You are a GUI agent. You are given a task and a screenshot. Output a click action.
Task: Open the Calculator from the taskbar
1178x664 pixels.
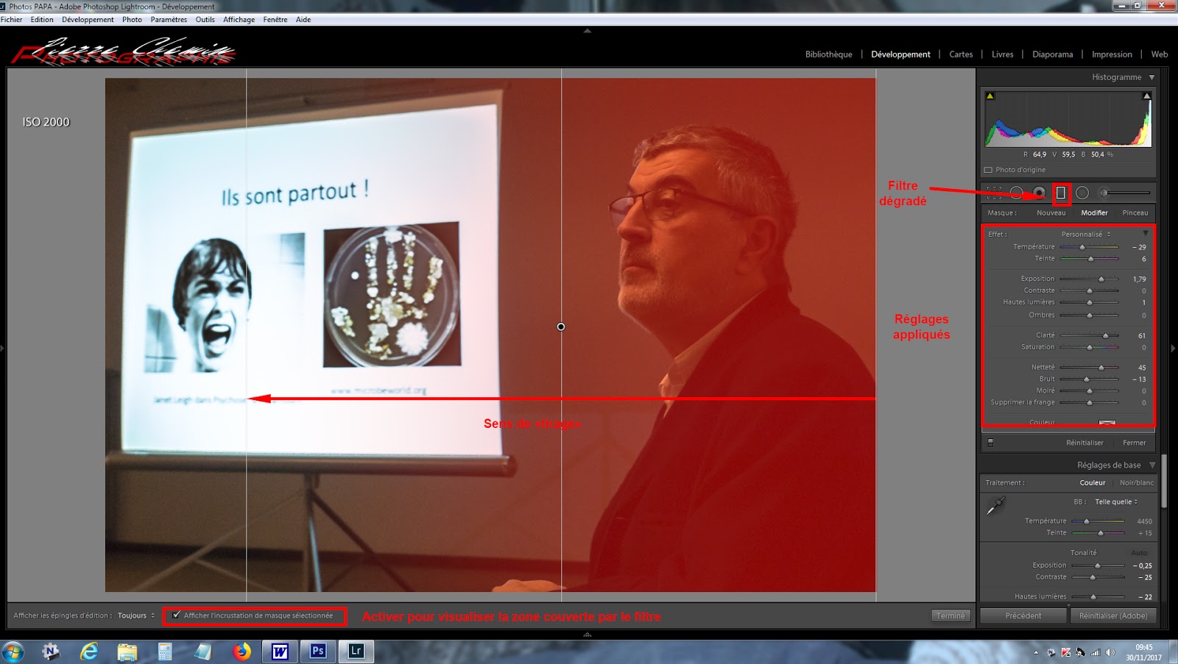(165, 651)
